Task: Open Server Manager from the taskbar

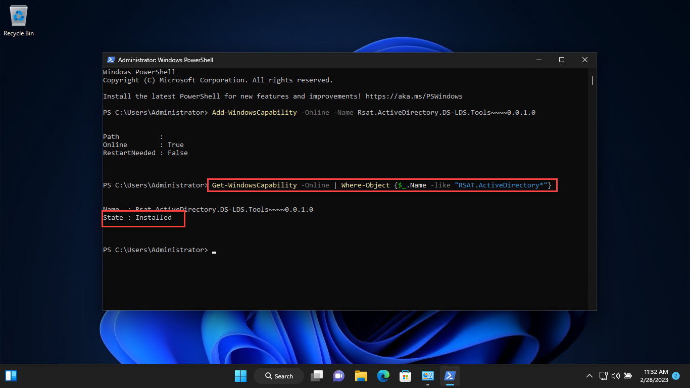Action: pos(427,376)
